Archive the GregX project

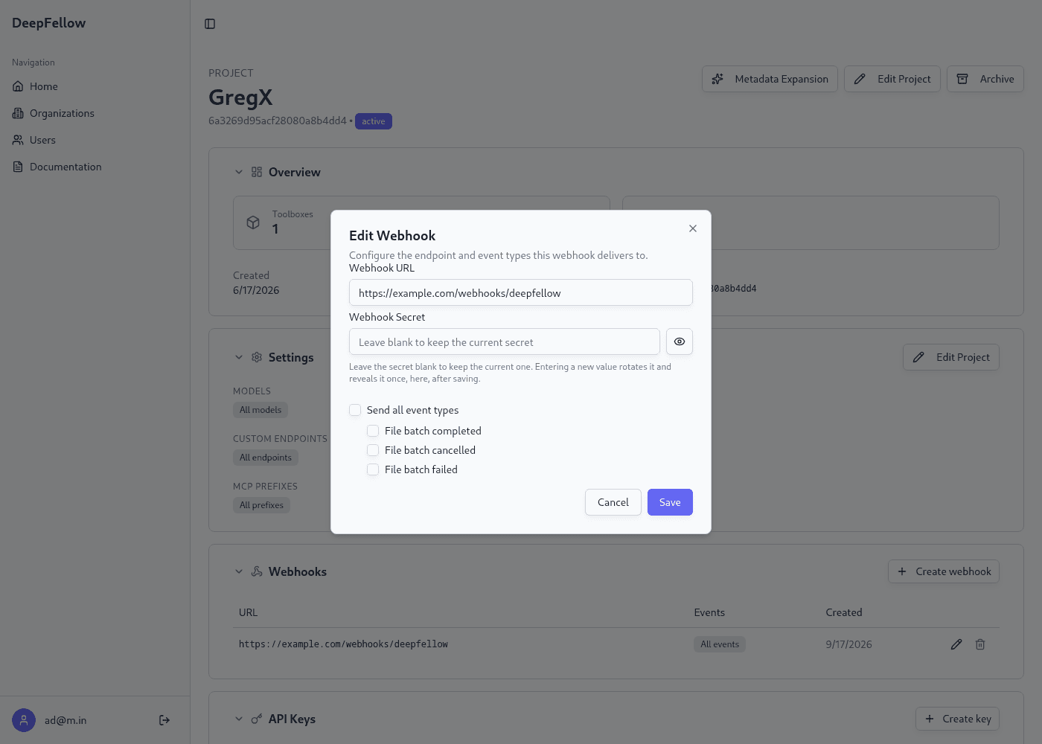click(985, 79)
